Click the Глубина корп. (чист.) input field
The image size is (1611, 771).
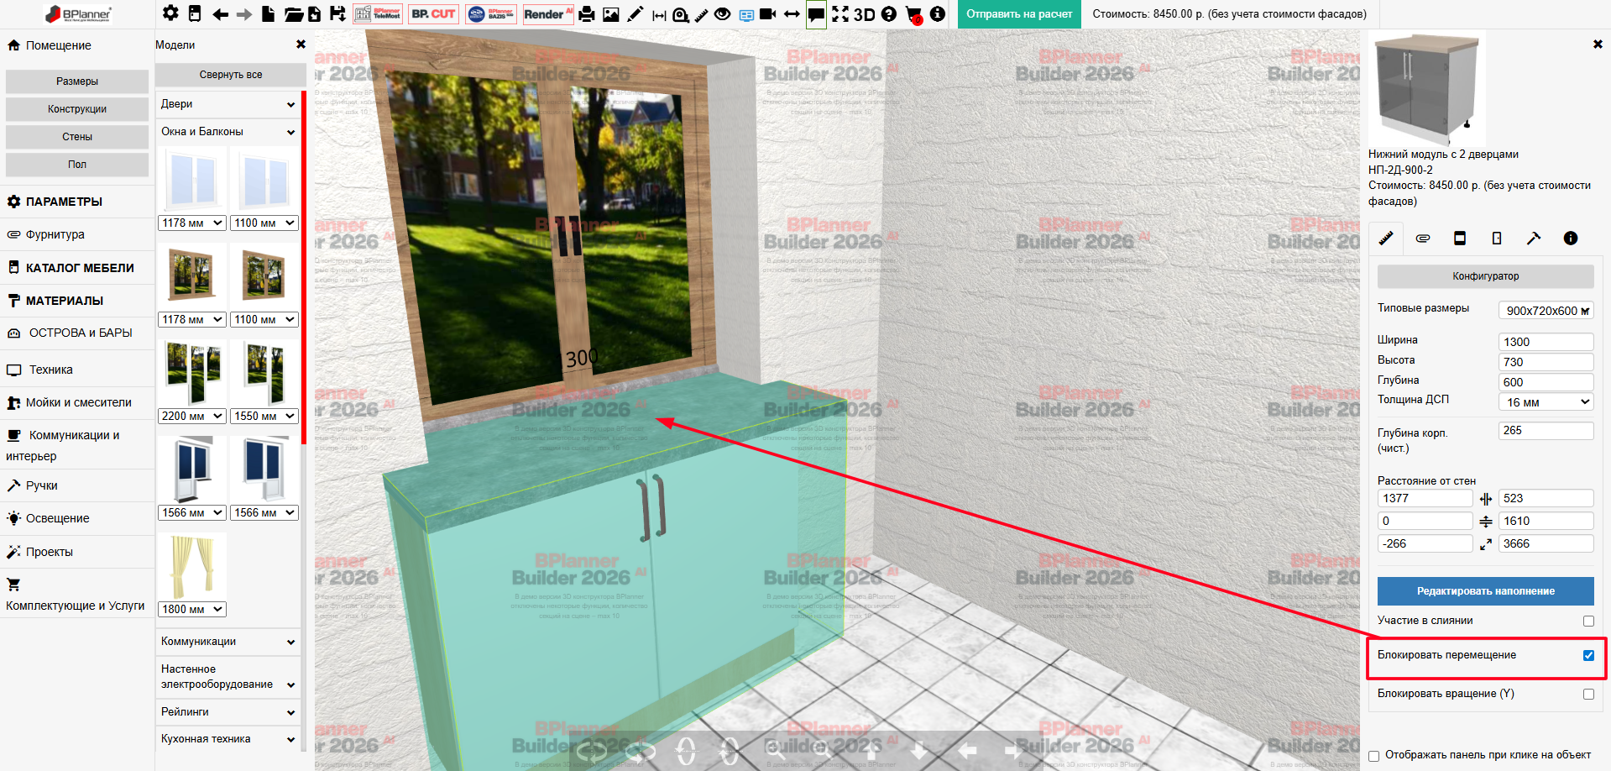[x=1546, y=431]
